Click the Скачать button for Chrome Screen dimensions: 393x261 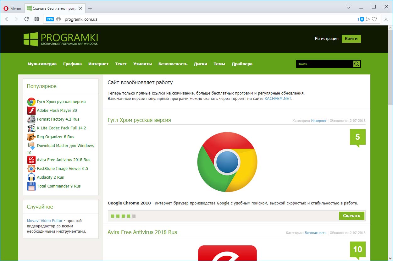(x=351, y=216)
